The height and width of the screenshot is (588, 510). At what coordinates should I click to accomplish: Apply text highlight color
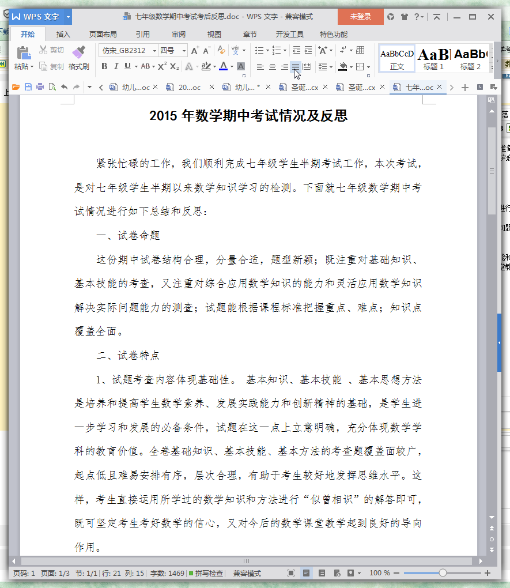click(206, 67)
